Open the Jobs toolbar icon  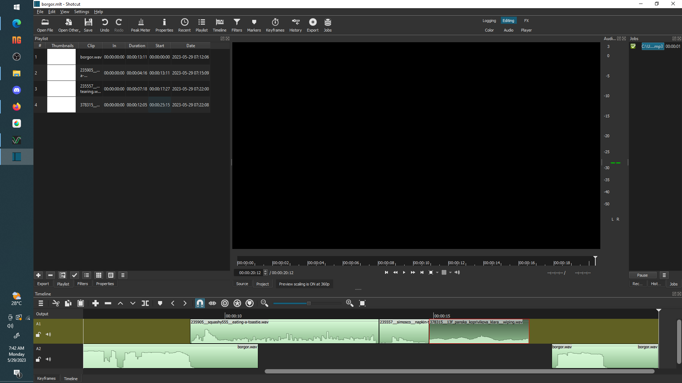328,25
